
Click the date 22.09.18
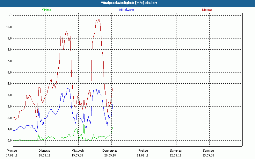point(176,156)
